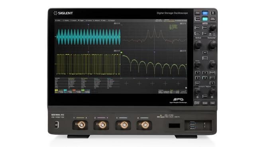Viewport: 263px width, 147px height.
Task: Click the camera icon of the yellow waveform pane
Action: [x=115, y=51]
